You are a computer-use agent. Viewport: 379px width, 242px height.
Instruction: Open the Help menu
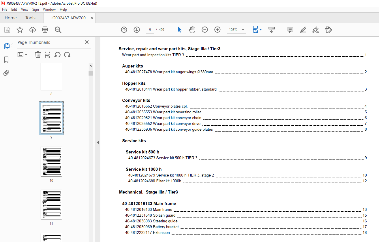pyautogui.click(x=63, y=10)
